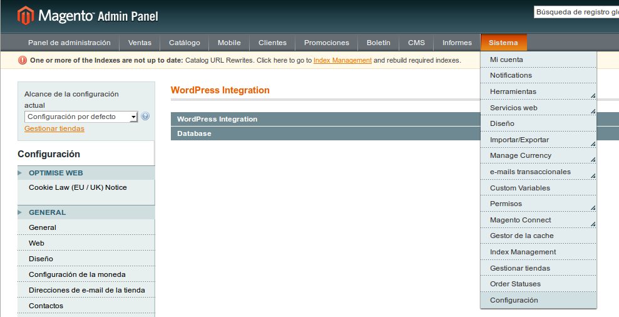Screen dimensions: 619x317
Task: Select Configuración in Sistema menu
Action: click(x=538, y=300)
